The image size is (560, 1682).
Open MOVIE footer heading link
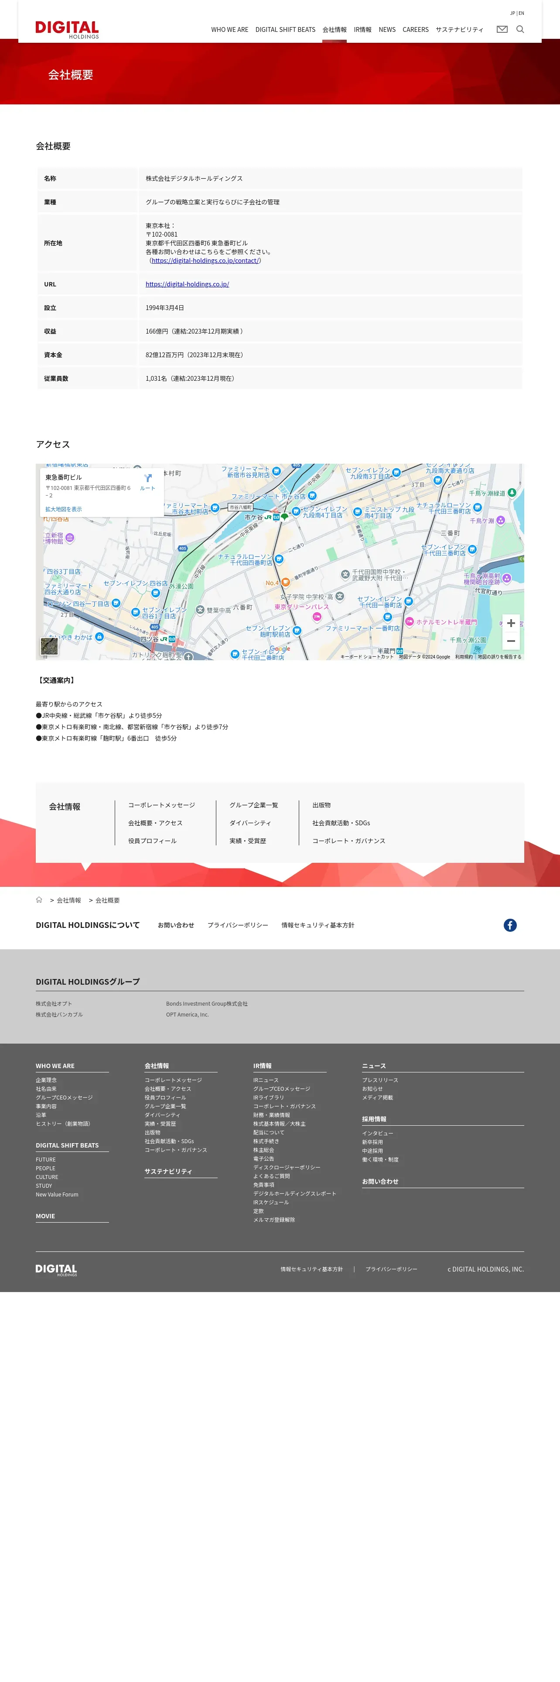(46, 1216)
